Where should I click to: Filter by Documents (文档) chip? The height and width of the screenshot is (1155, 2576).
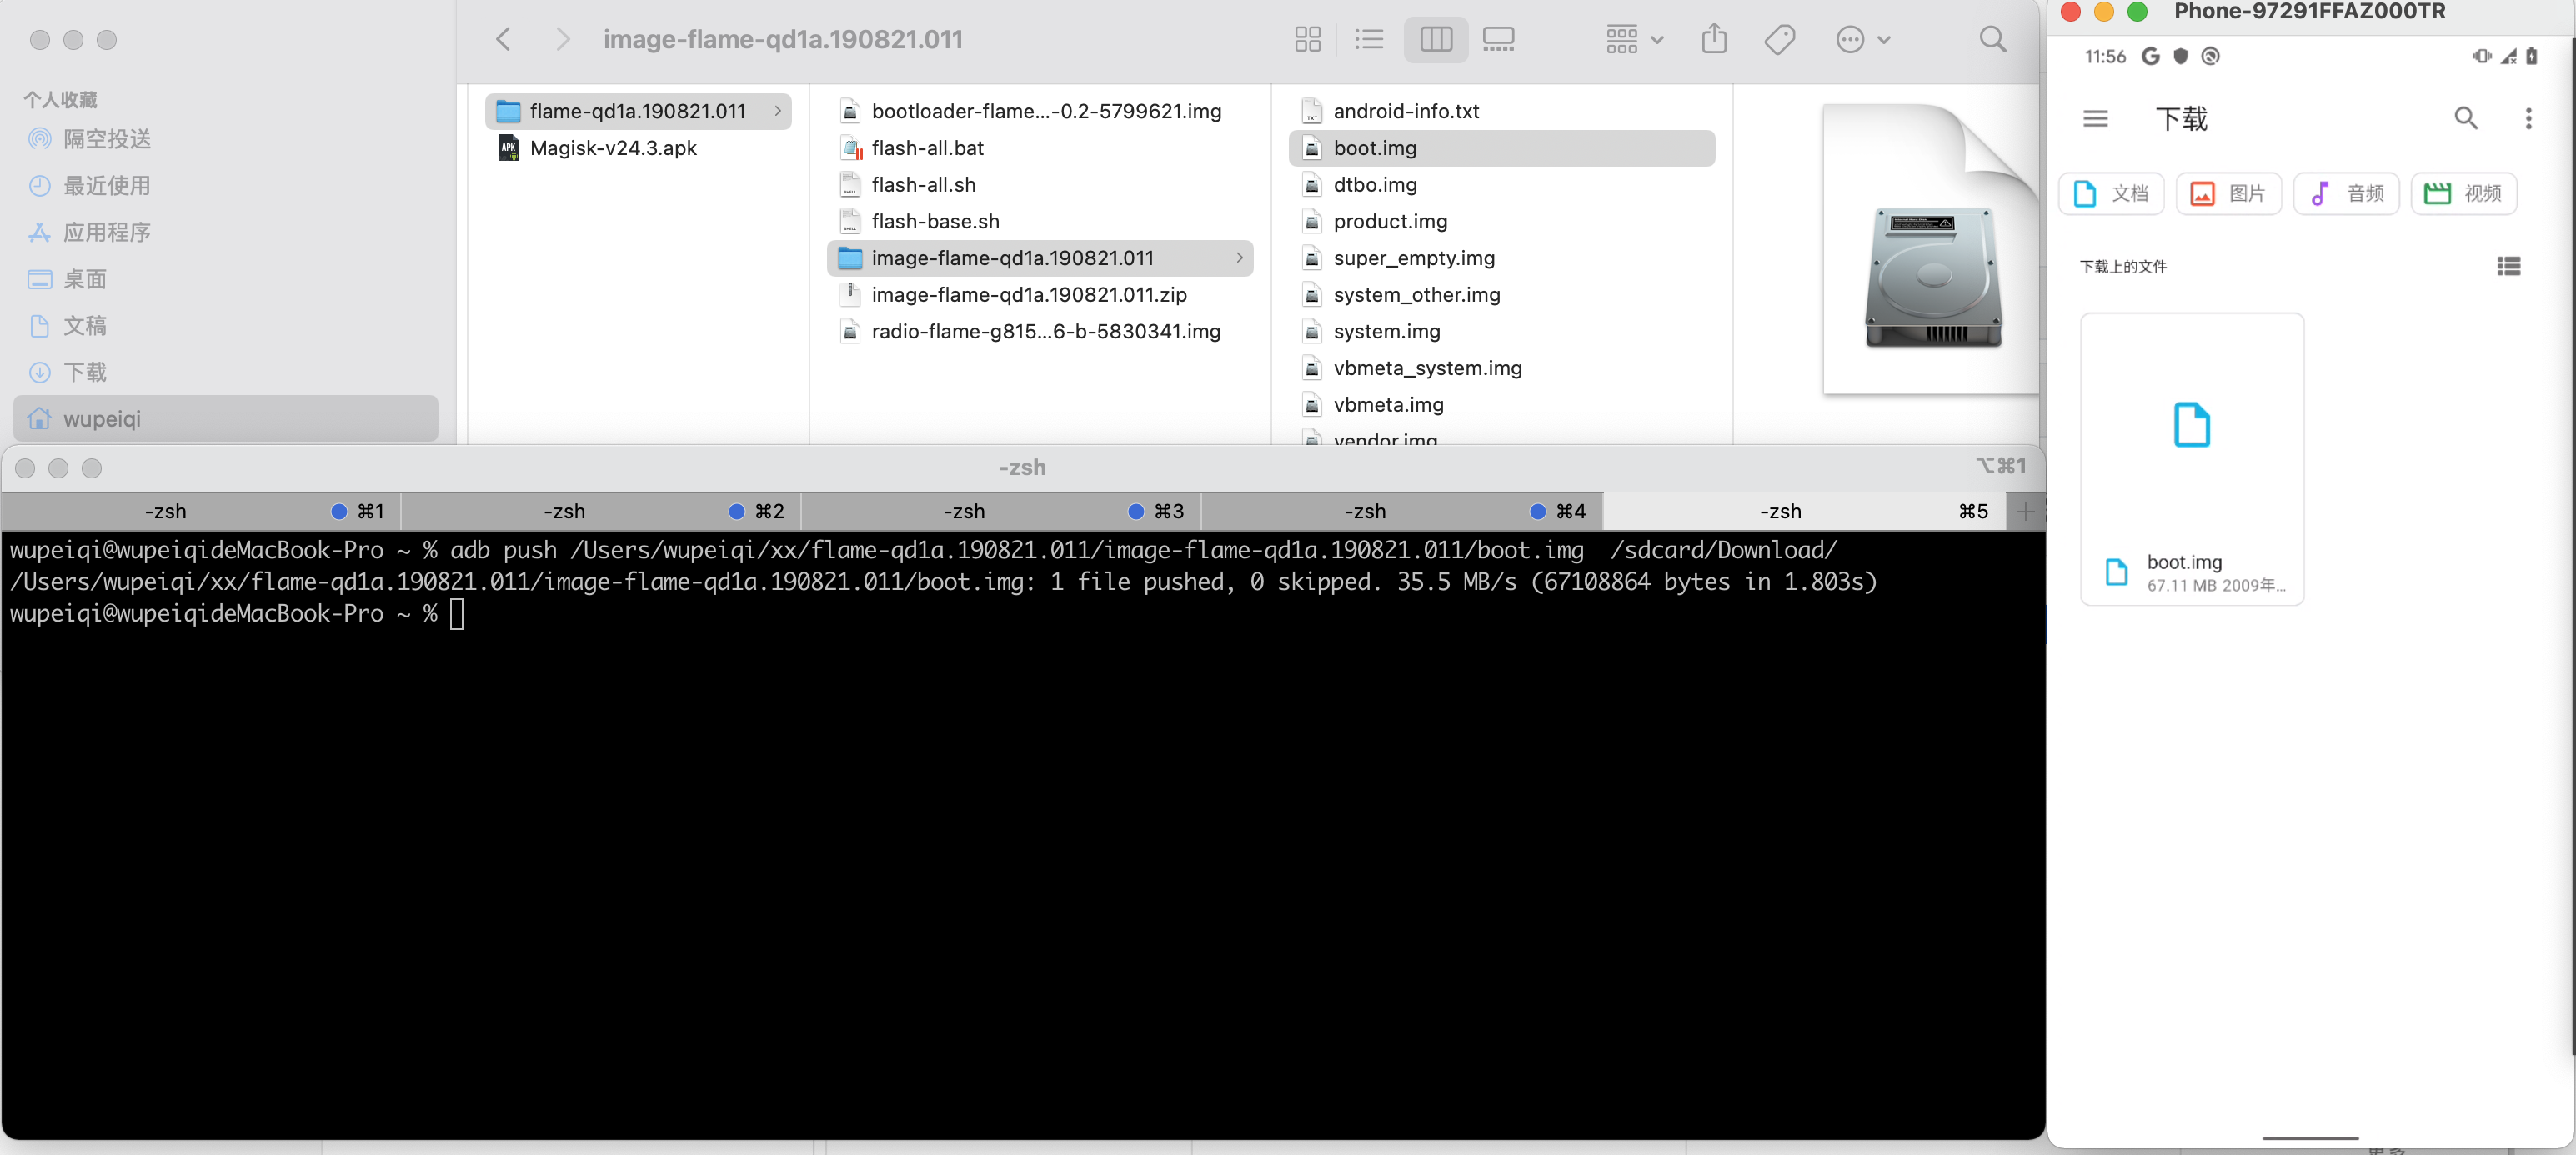(2111, 193)
